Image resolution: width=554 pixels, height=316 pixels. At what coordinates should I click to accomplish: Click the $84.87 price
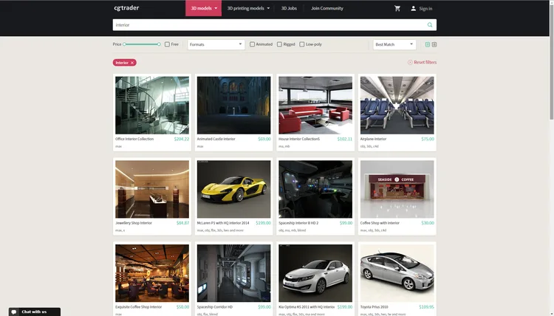point(182,223)
